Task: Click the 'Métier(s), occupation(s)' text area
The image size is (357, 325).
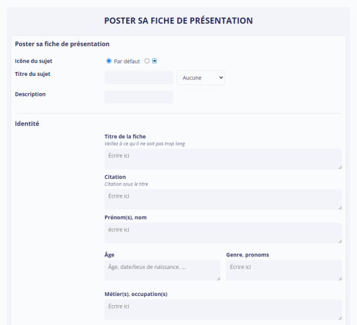Action: point(223,310)
